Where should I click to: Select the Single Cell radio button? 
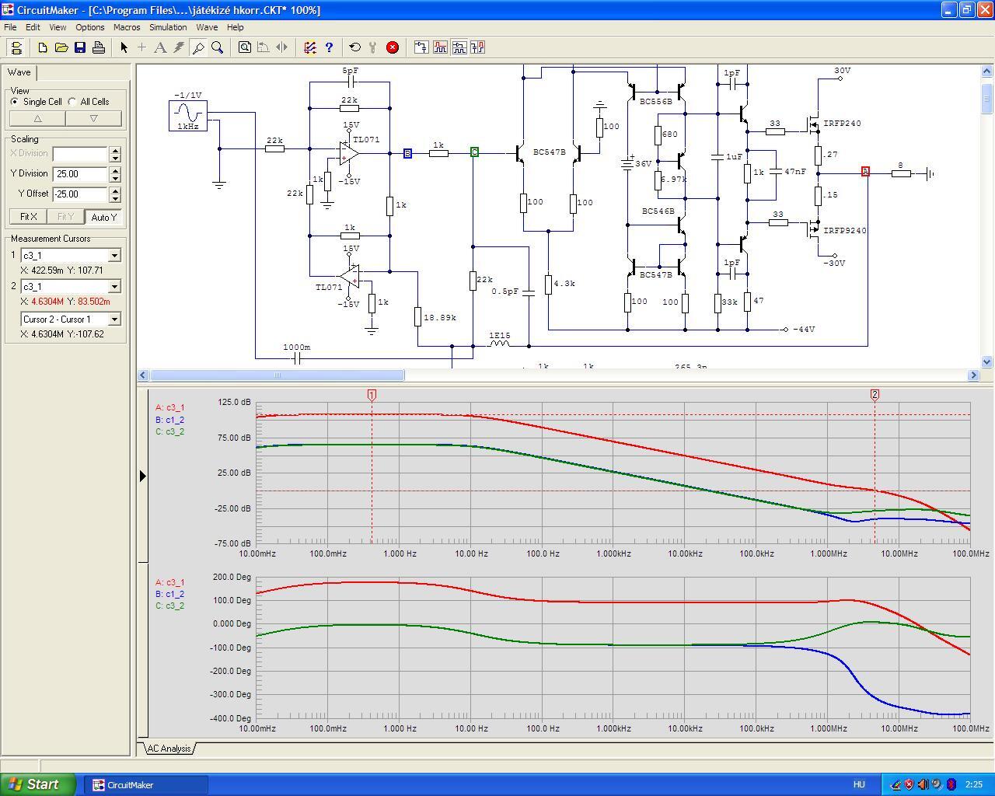pos(15,102)
